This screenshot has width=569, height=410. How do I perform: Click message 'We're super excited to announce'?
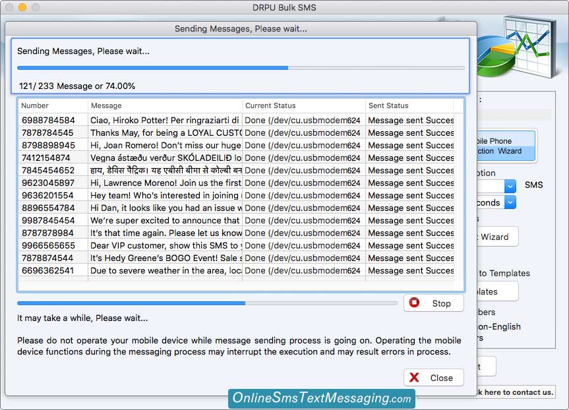pyautogui.click(x=165, y=220)
